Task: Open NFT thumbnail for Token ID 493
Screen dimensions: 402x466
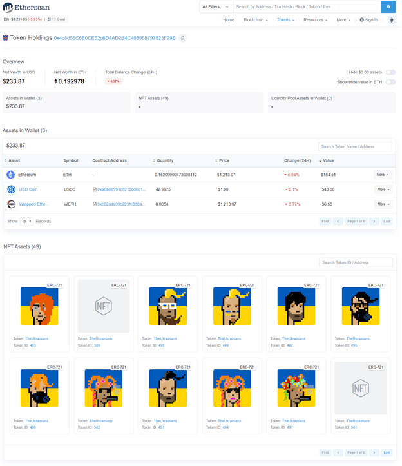Action: coord(39,307)
